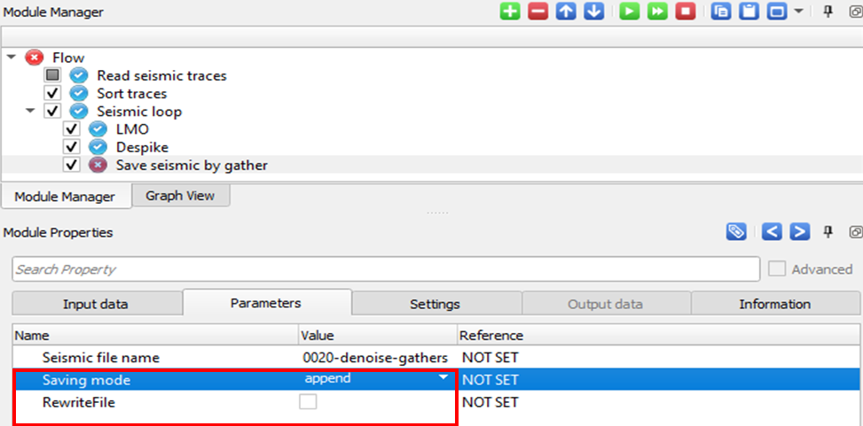Image resolution: width=863 pixels, height=426 pixels.
Task: Select the Flow root item
Action: coord(69,58)
